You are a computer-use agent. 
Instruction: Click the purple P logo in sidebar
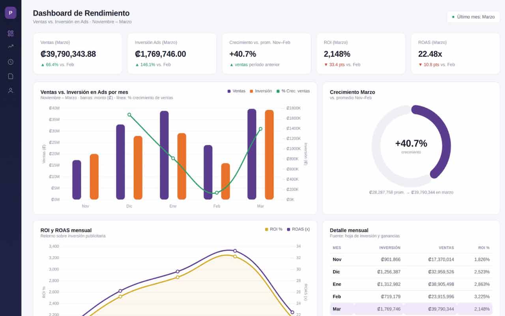[x=11, y=13]
